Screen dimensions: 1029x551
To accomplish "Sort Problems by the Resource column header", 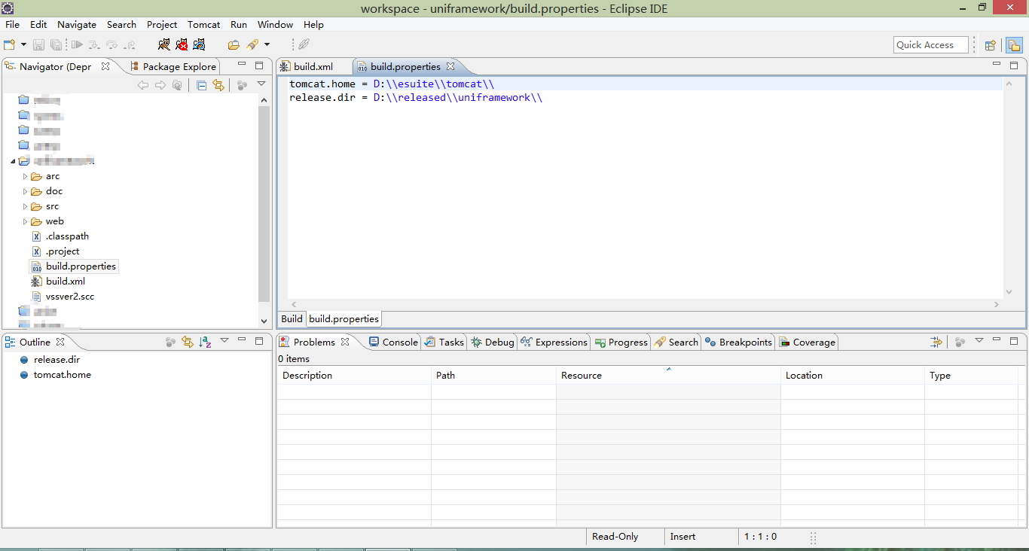I will point(668,375).
